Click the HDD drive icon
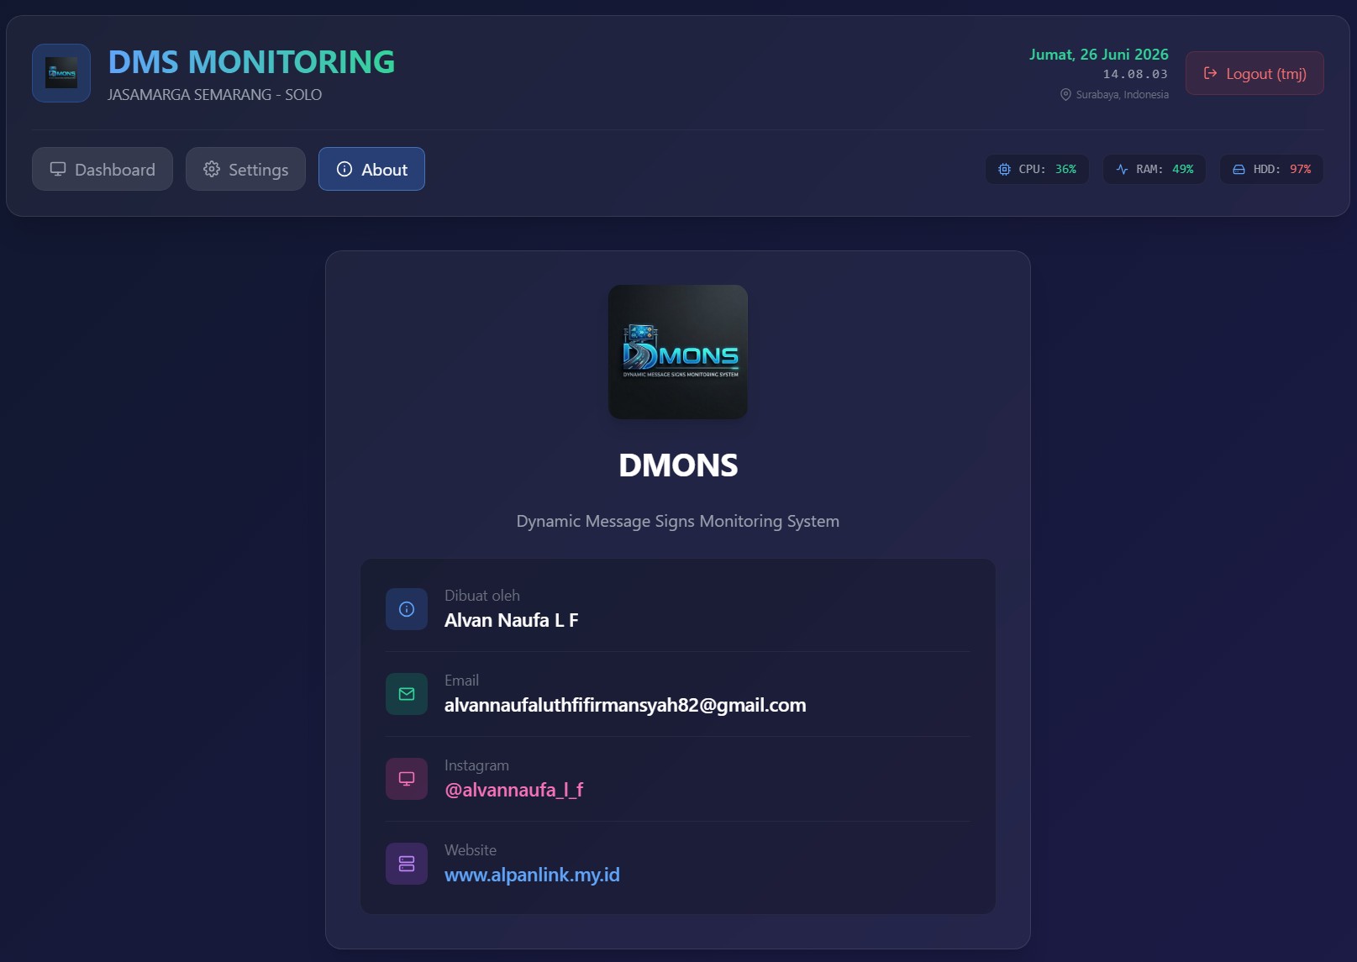The width and height of the screenshot is (1357, 962). 1239,169
